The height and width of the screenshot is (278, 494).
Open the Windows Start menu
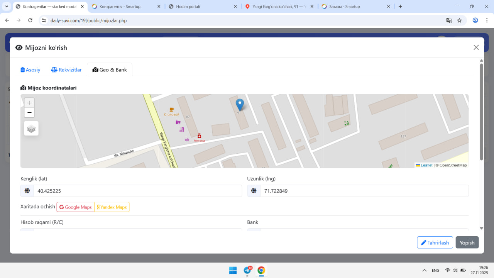pyautogui.click(x=233, y=270)
